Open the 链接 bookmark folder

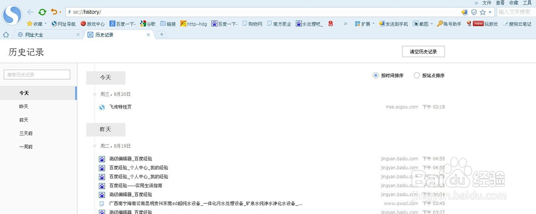pyautogui.click(x=168, y=24)
